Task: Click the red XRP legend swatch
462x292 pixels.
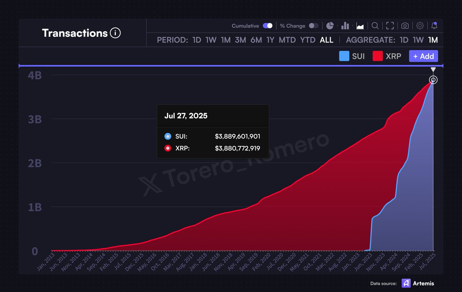Action: coord(378,56)
